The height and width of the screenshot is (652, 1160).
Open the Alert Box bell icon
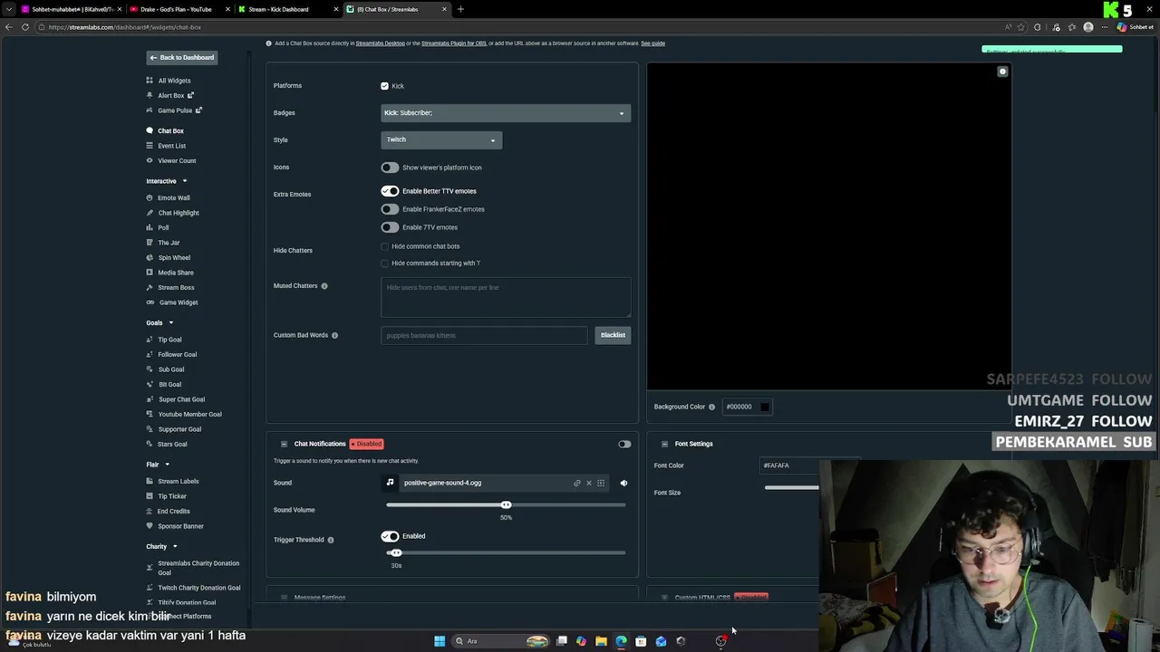point(150,95)
